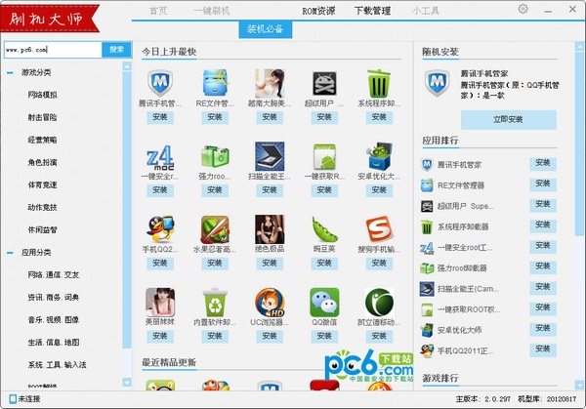Click the 手机QQ penguin icon in the grid

pos(160,229)
